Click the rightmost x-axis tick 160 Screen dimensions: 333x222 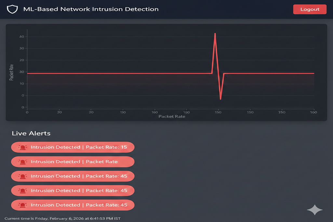(313, 112)
